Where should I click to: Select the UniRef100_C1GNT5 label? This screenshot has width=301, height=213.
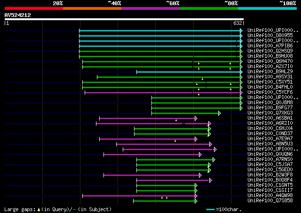[x=270, y=185]
